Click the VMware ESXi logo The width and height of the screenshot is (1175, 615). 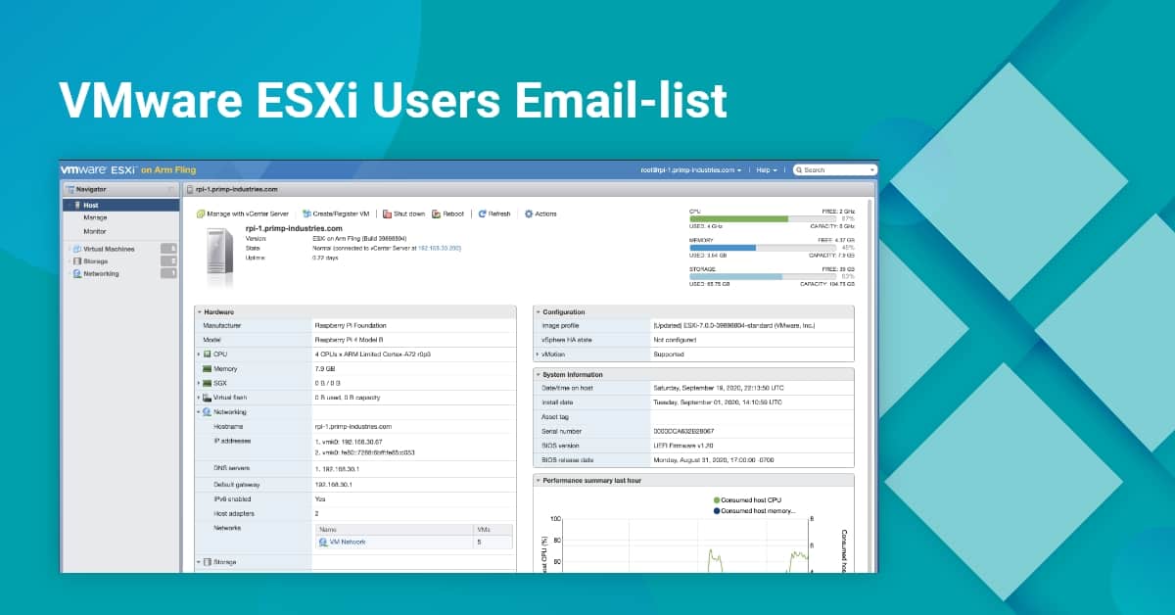98,169
